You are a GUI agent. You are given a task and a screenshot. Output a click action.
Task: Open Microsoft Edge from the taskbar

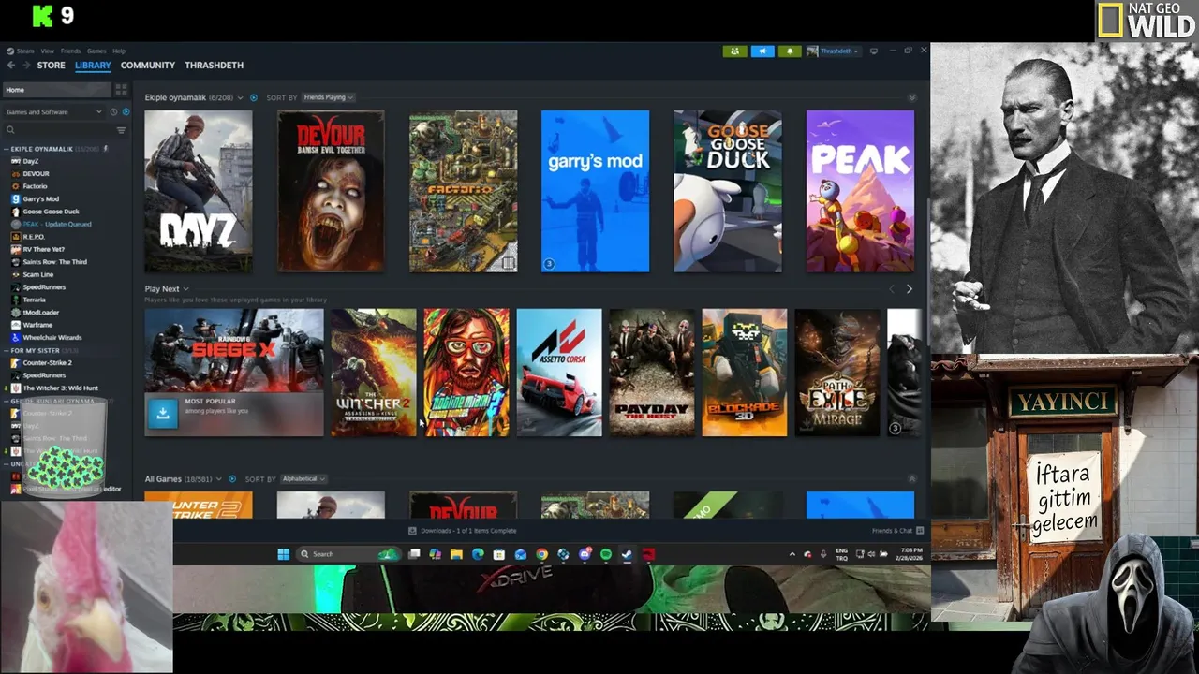tap(478, 554)
